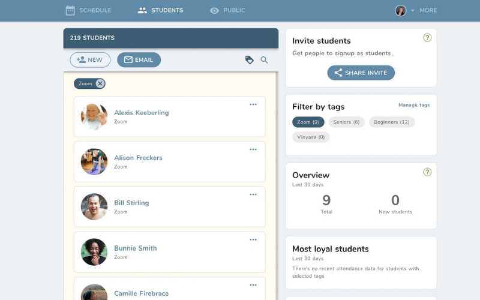480x300 pixels.
Task: Toggle the Seniors (6) tag filter
Action: 346,122
